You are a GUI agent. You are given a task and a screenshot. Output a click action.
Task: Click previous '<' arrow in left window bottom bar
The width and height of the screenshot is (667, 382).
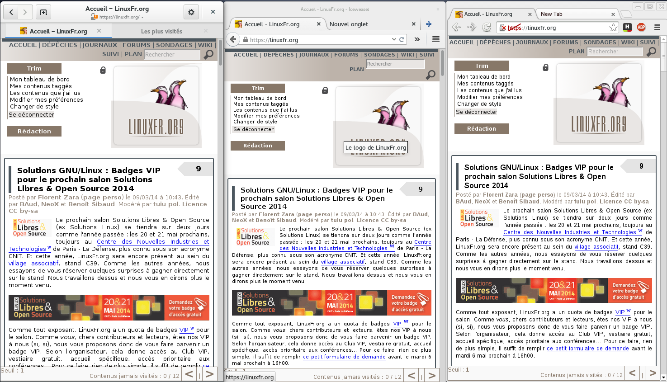(189, 374)
